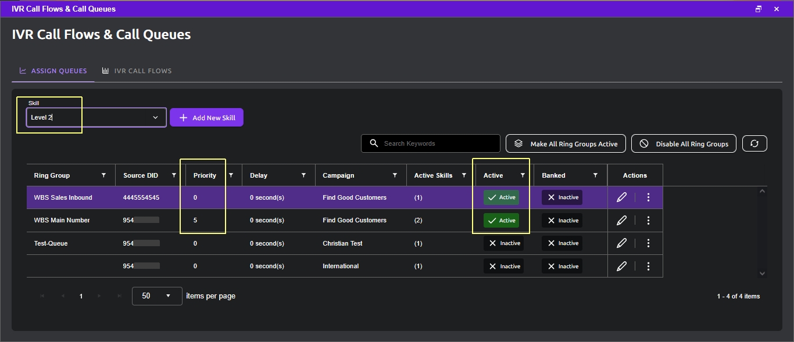Toggle Active status for WBS Main Number
This screenshot has width=794, height=342.
[x=501, y=221]
